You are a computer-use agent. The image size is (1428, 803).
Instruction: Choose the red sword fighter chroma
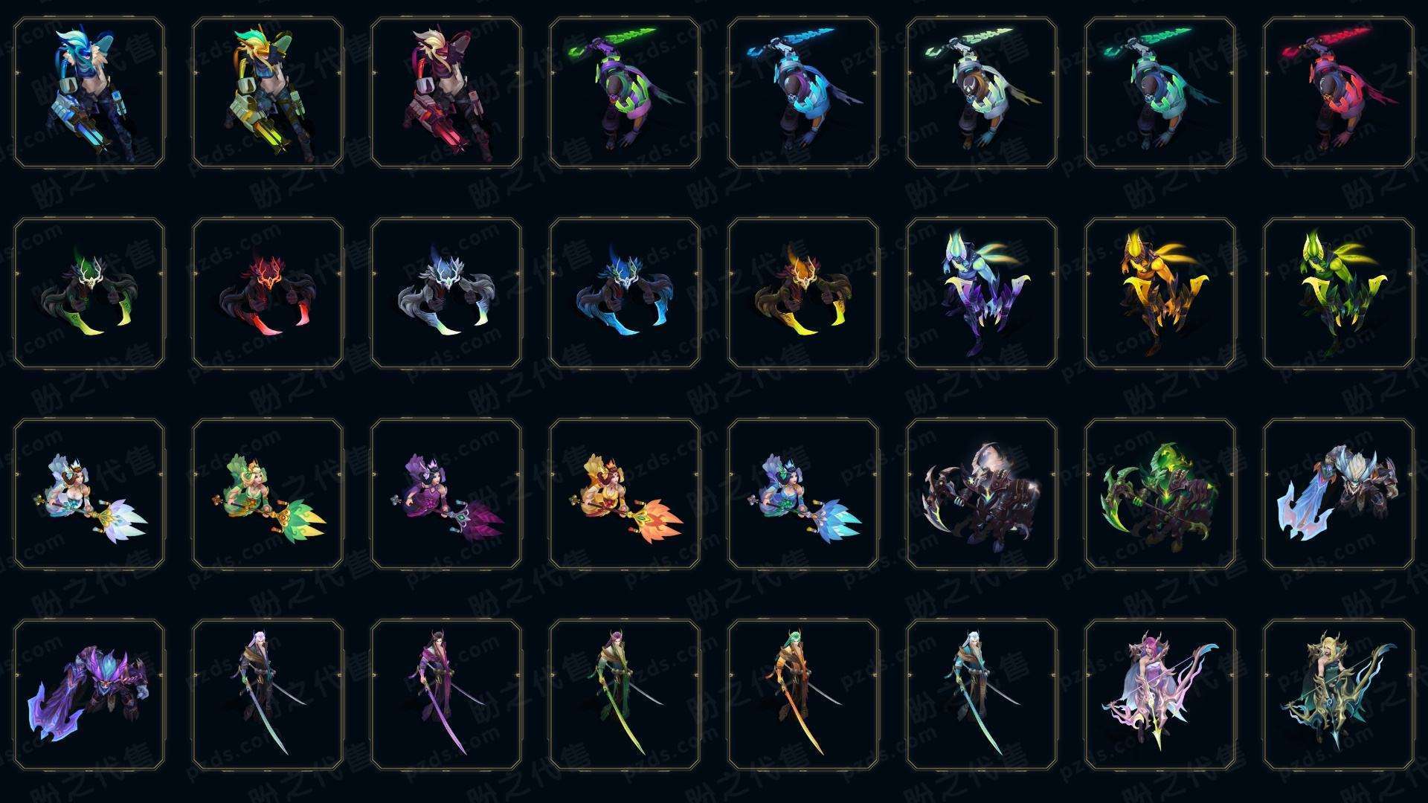pyautogui.click(x=1339, y=93)
